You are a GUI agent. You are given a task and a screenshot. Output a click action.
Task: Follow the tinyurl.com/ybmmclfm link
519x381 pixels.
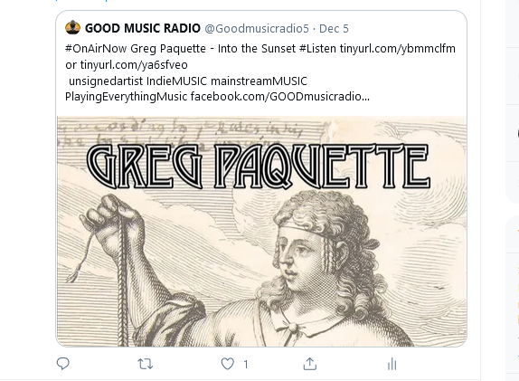click(x=398, y=49)
